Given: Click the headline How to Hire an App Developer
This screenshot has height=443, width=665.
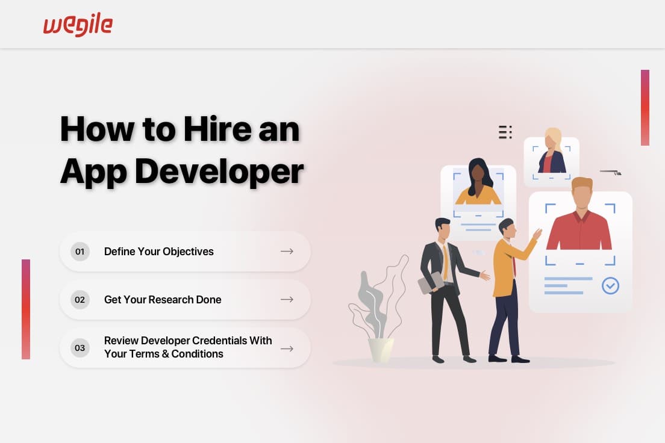Looking at the screenshot, I should (181, 149).
